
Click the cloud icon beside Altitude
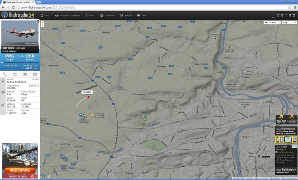(3, 92)
